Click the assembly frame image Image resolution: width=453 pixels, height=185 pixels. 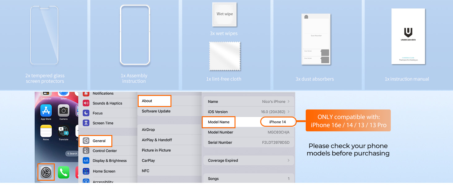[x=135, y=35]
